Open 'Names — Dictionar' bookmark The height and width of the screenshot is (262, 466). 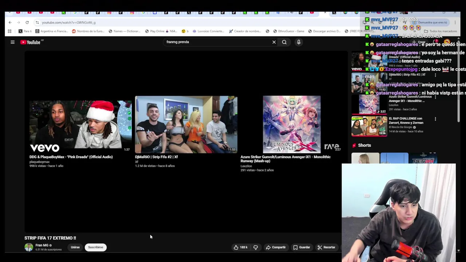pyautogui.click(x=125, y=31)
